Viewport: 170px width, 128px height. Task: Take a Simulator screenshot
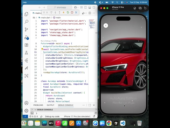click(x=140, y=8)
